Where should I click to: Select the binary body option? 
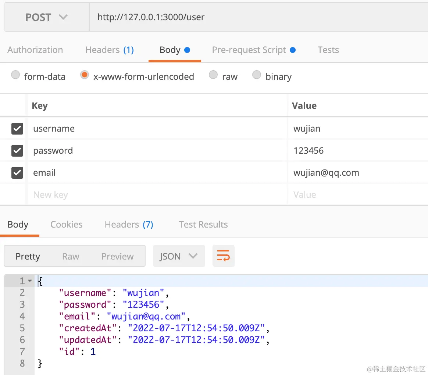(257, 75)
